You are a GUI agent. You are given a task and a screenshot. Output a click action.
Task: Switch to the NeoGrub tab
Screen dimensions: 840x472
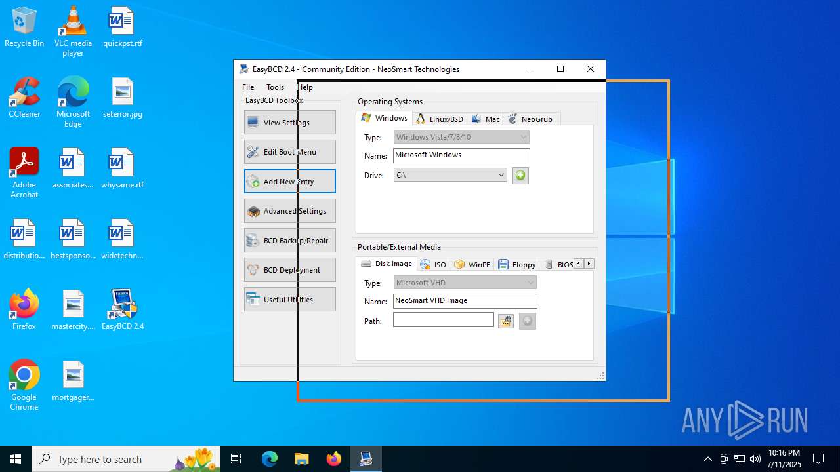point(532,119)
